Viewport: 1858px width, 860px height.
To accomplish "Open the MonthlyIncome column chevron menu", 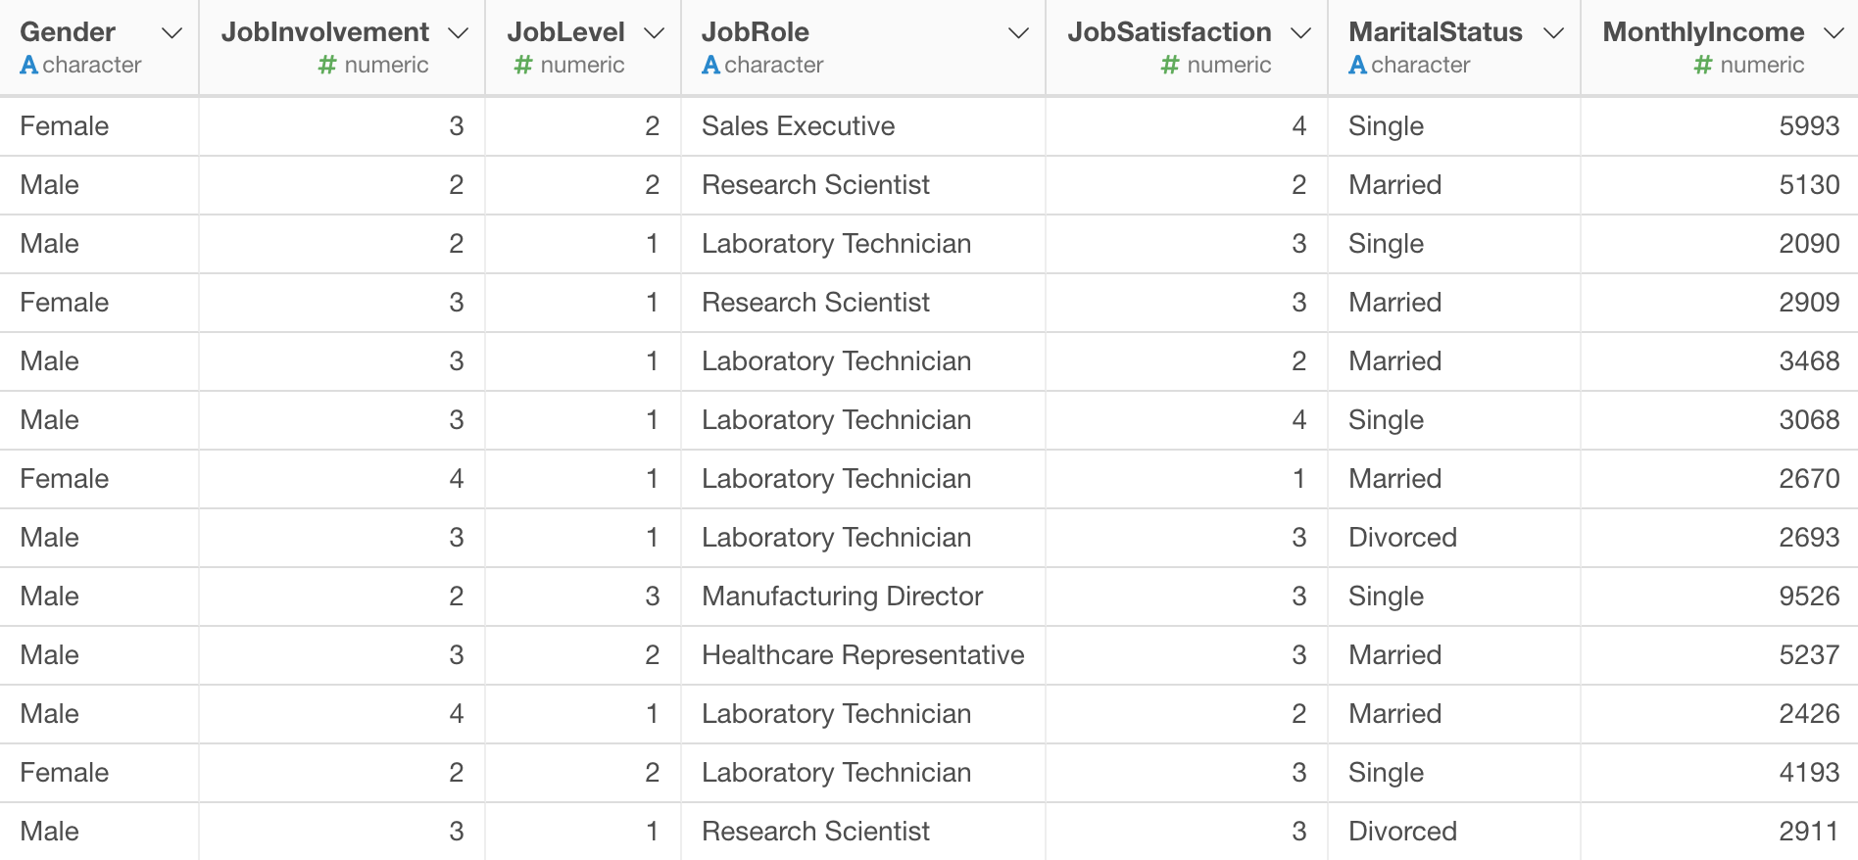I will tap(1834, 33).
